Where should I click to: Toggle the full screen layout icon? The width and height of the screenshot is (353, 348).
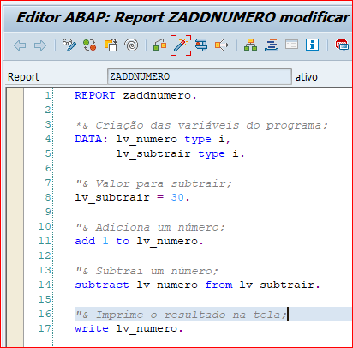pos(291,45)
